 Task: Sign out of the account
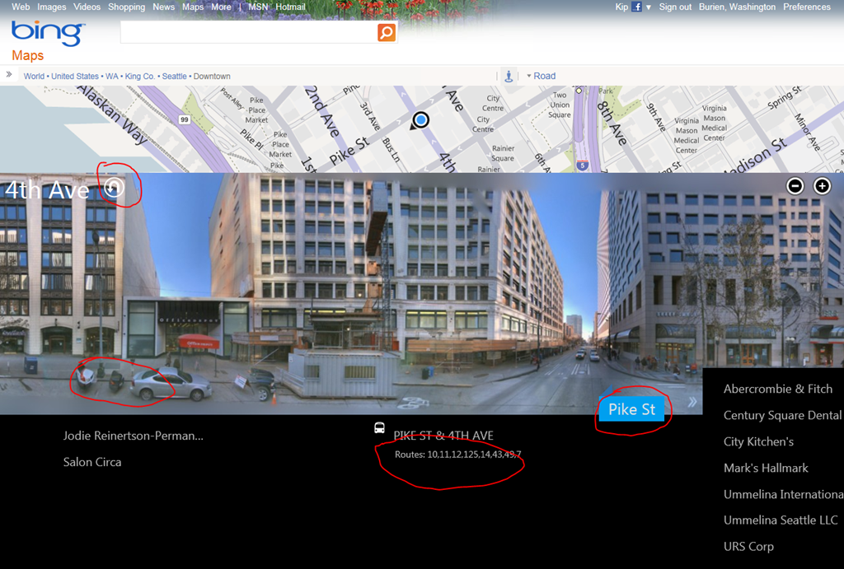[676, 7]
